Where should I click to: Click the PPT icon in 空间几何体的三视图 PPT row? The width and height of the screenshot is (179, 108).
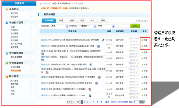click(x=99, y=77)
